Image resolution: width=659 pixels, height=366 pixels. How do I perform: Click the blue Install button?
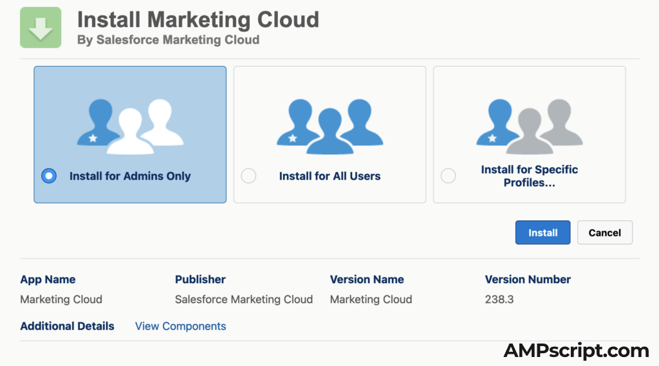[543, 232]
